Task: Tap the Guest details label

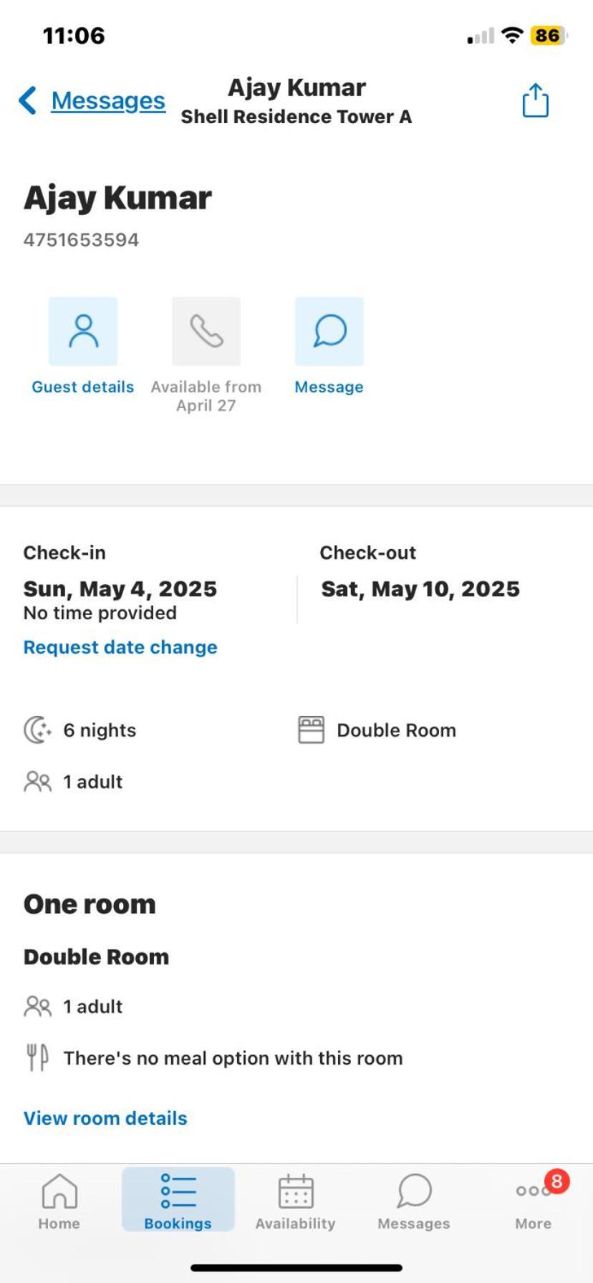Action: [x=83, y=387]
